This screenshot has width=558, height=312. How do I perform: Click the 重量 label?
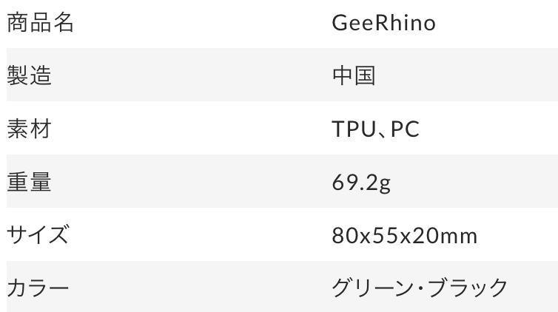(x=30, y=182)
